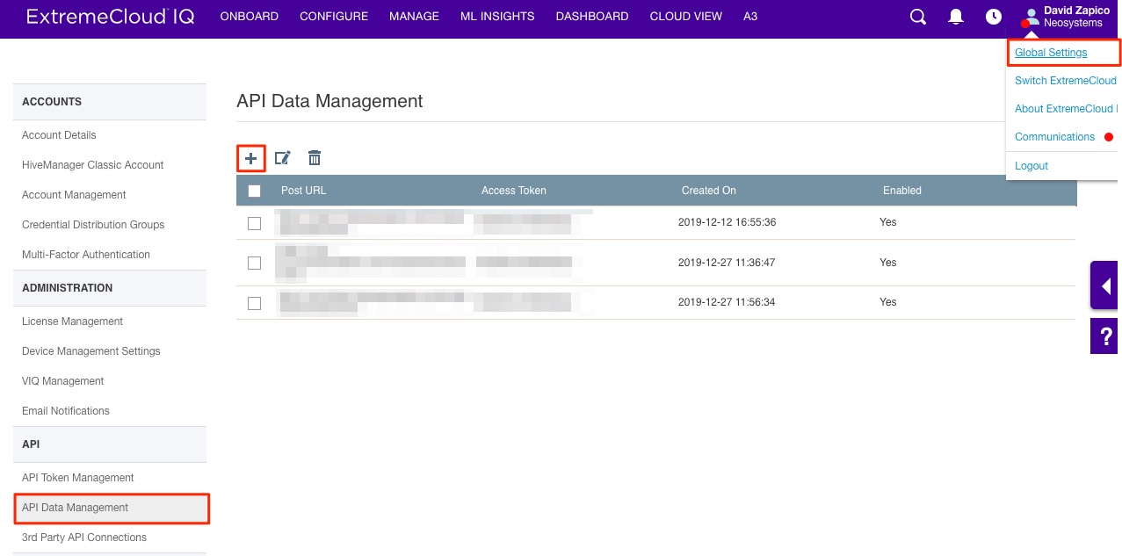Click the Yes value in the 2019-12-12 row

(x=888, y=222)
